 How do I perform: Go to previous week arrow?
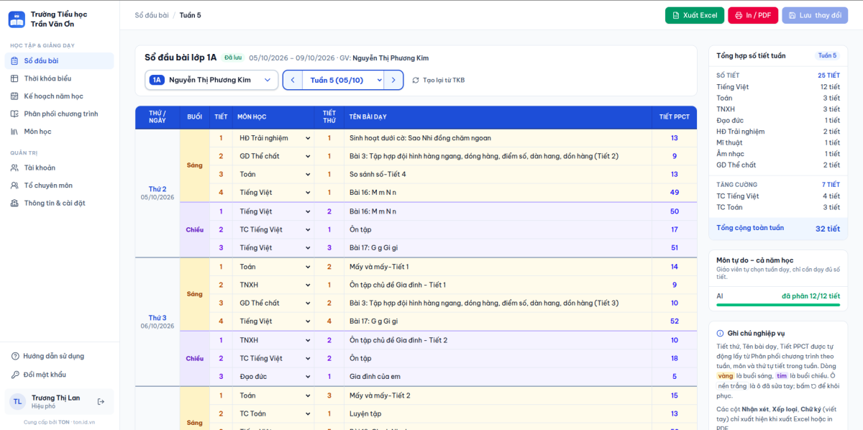click(x=293, y=80)
